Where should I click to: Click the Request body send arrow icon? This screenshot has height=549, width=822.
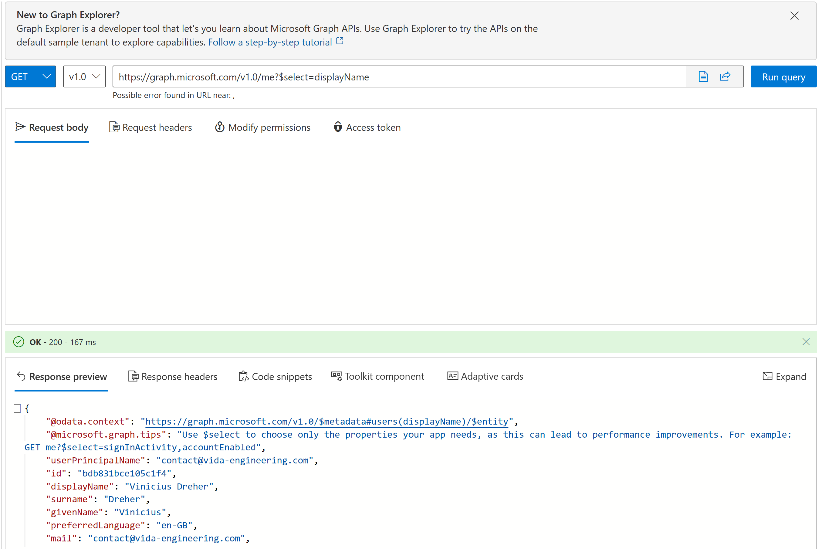(x=20, y=127)
